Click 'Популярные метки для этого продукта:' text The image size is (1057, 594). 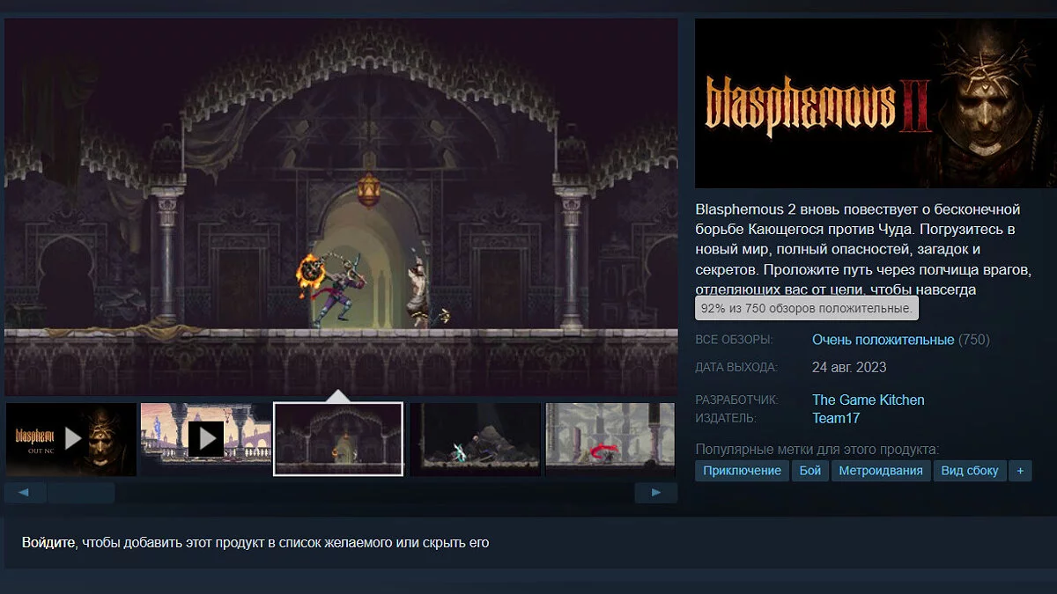(x=817, y=449)
